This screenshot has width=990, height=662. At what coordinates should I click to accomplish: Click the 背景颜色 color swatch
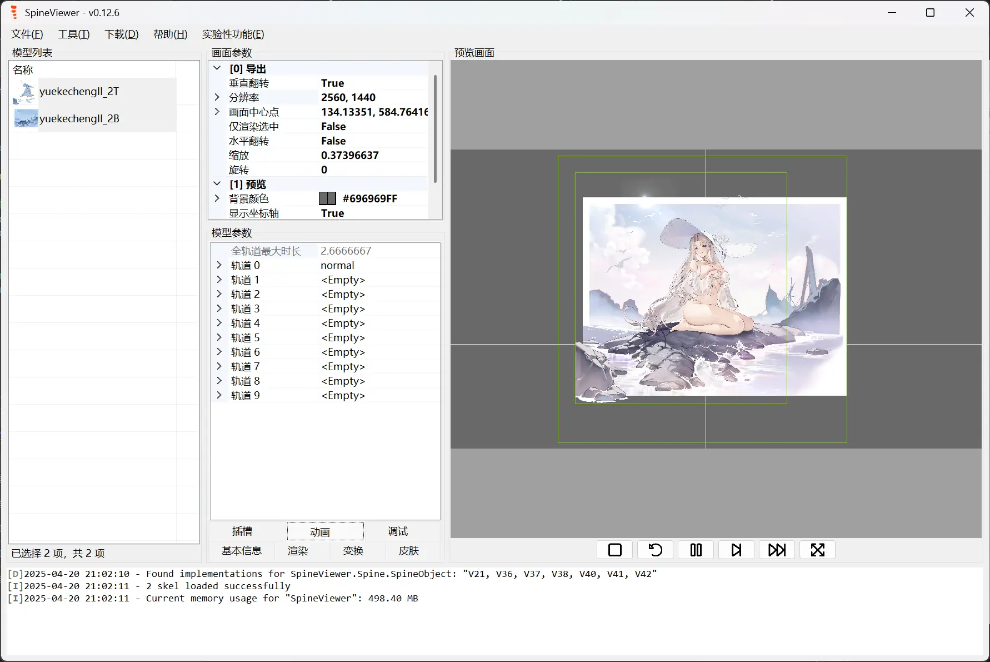click(327, 198)
